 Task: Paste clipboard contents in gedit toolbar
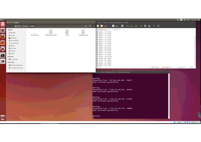coord(149,26)
